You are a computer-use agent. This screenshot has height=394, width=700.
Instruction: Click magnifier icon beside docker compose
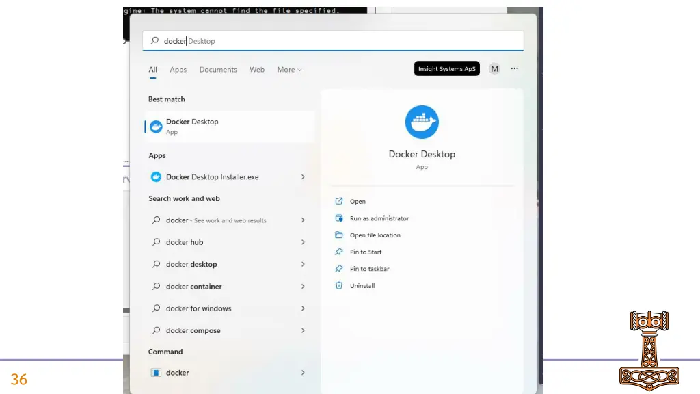point(157,330)
